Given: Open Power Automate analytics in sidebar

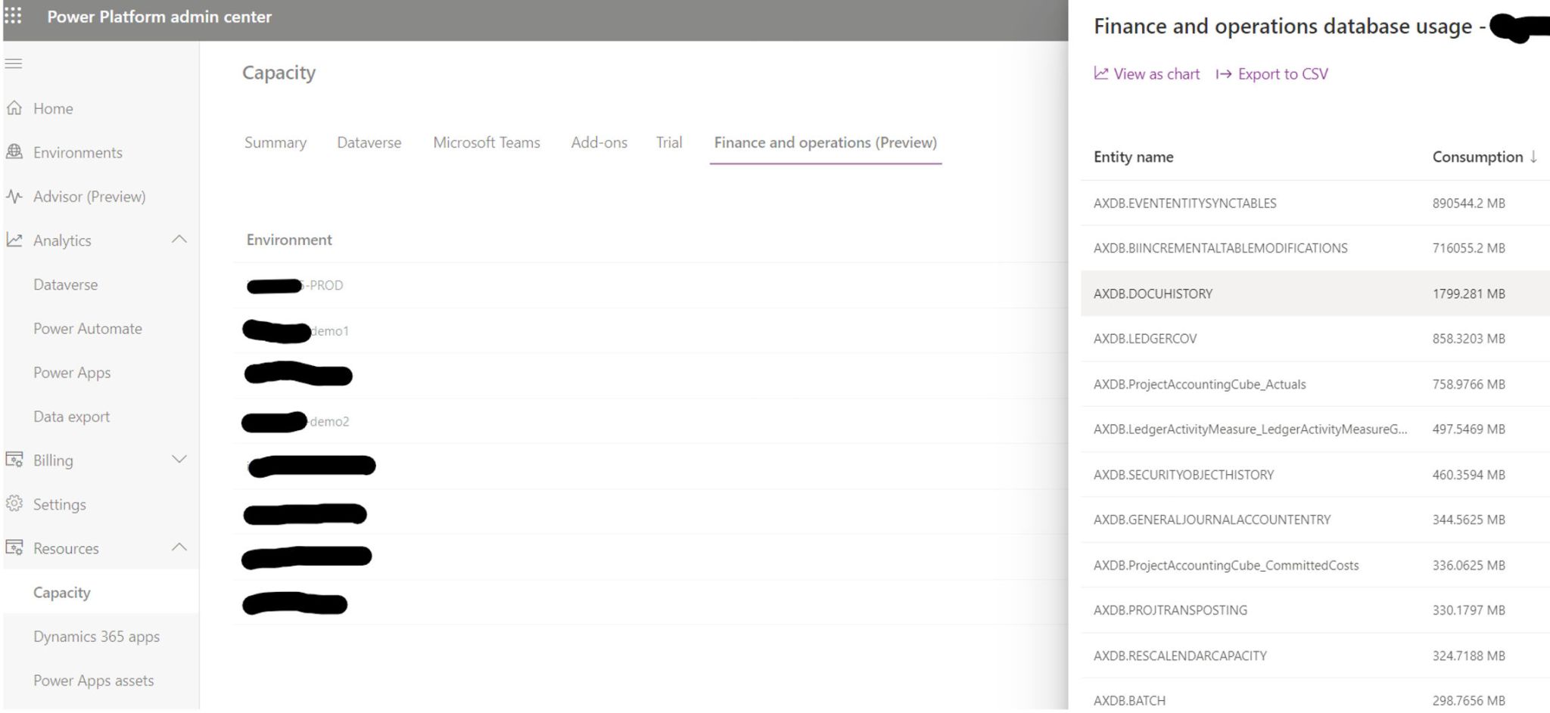Looking at the screenshot, I should [x=88, y=329].
